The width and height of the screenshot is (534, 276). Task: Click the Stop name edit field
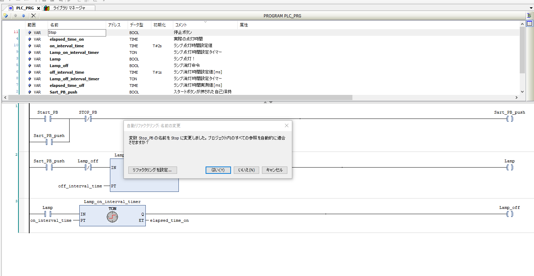(x=77, y=33)
